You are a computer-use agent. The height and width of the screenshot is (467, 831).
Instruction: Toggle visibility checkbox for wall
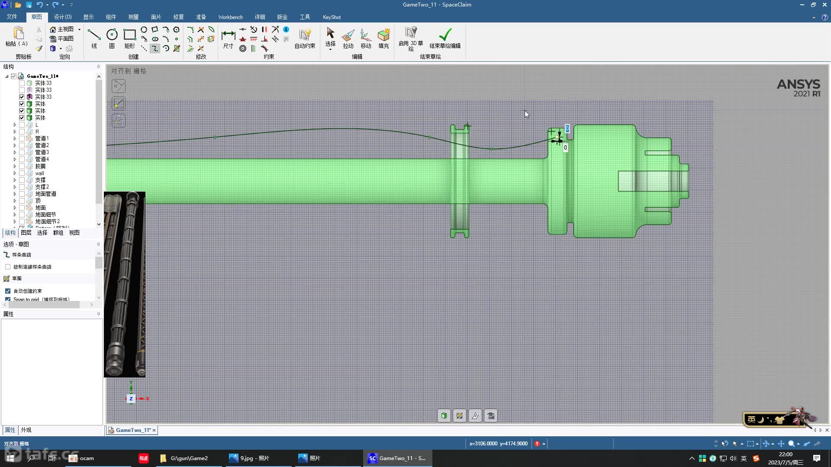click(x=22, y=173)
